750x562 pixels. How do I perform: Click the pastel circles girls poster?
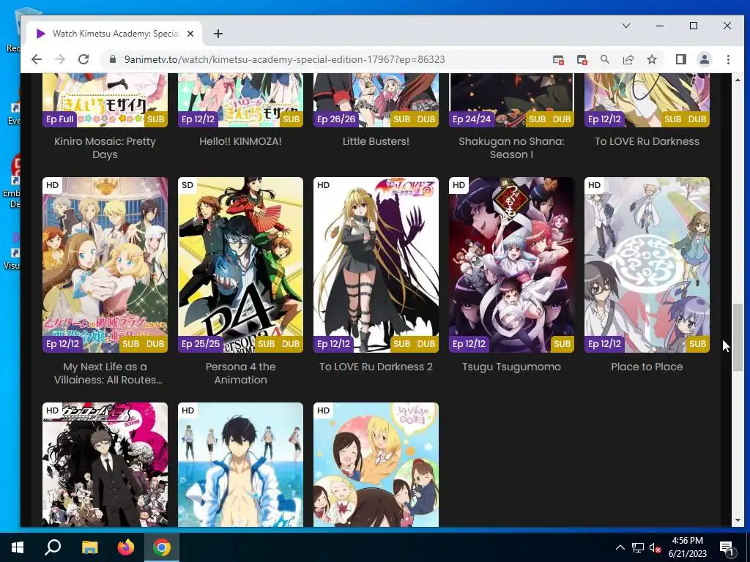[376, 465]
